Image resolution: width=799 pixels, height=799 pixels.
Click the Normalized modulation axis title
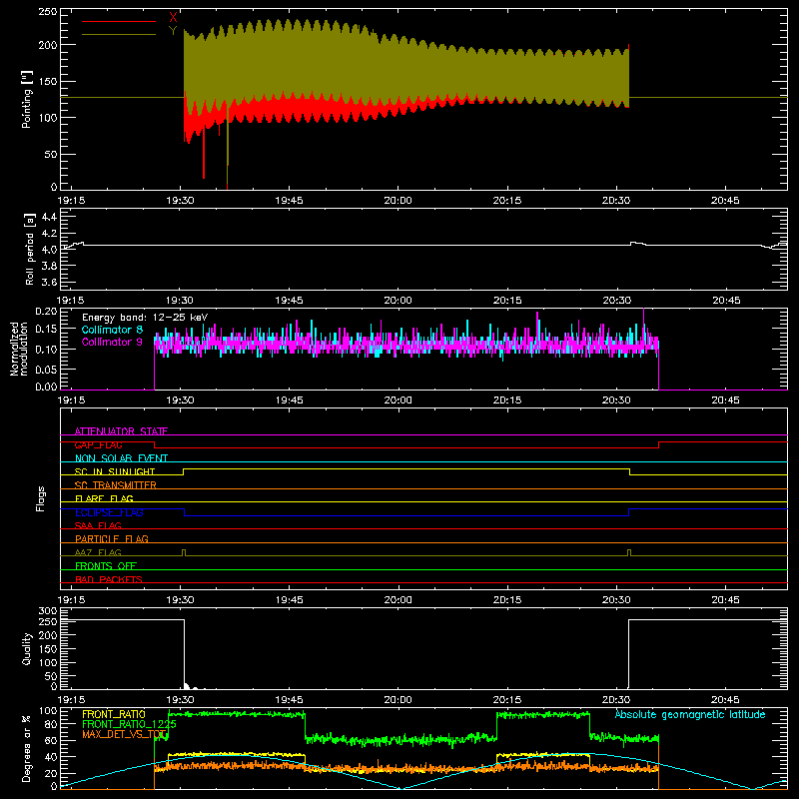(18, 349)
